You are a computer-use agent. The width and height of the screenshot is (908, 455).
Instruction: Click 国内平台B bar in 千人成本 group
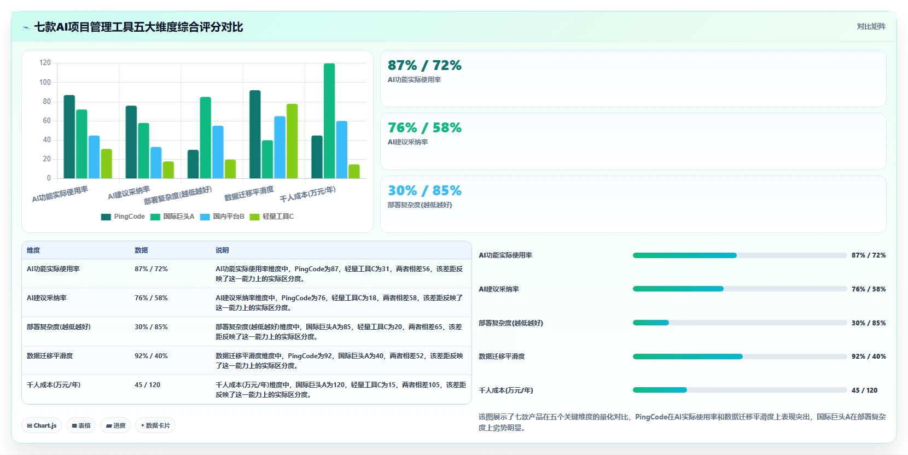(x=342, y=150)
